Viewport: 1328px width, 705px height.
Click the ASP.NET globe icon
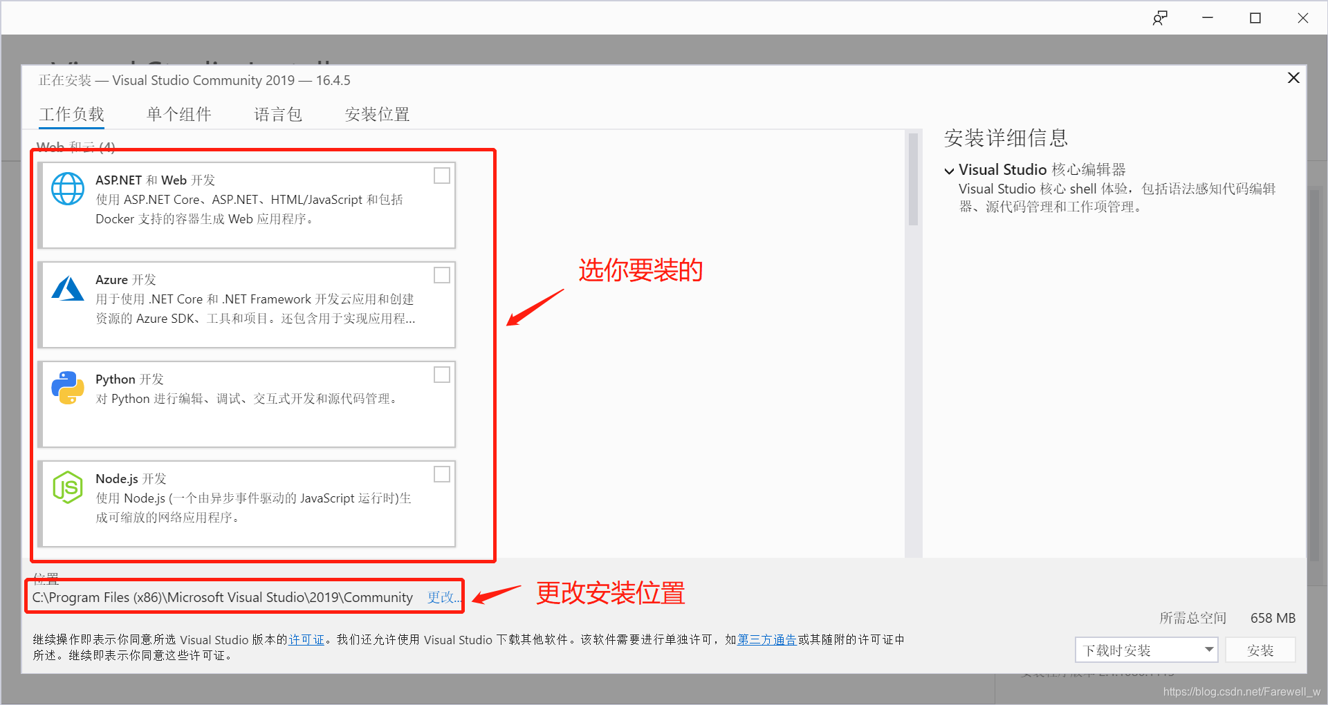coord(68,189)
